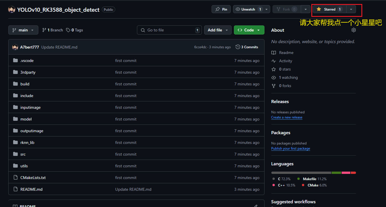Viewport: 386px width, 207px height.
Task: Click the Packages heading
Action: pyautogui.click(x=281, y=133)
